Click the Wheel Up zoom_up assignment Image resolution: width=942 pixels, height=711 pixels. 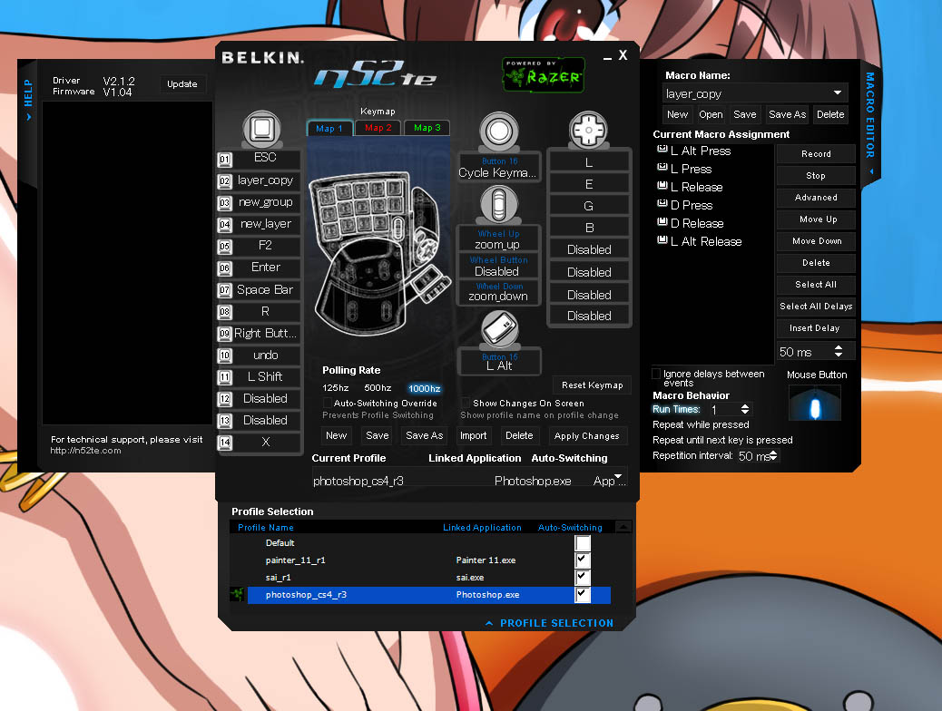click(498, 239)
